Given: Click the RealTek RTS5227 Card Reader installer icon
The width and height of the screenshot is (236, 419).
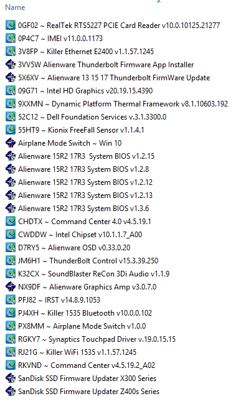Looking at the screenshot, I should coord(11,25).
